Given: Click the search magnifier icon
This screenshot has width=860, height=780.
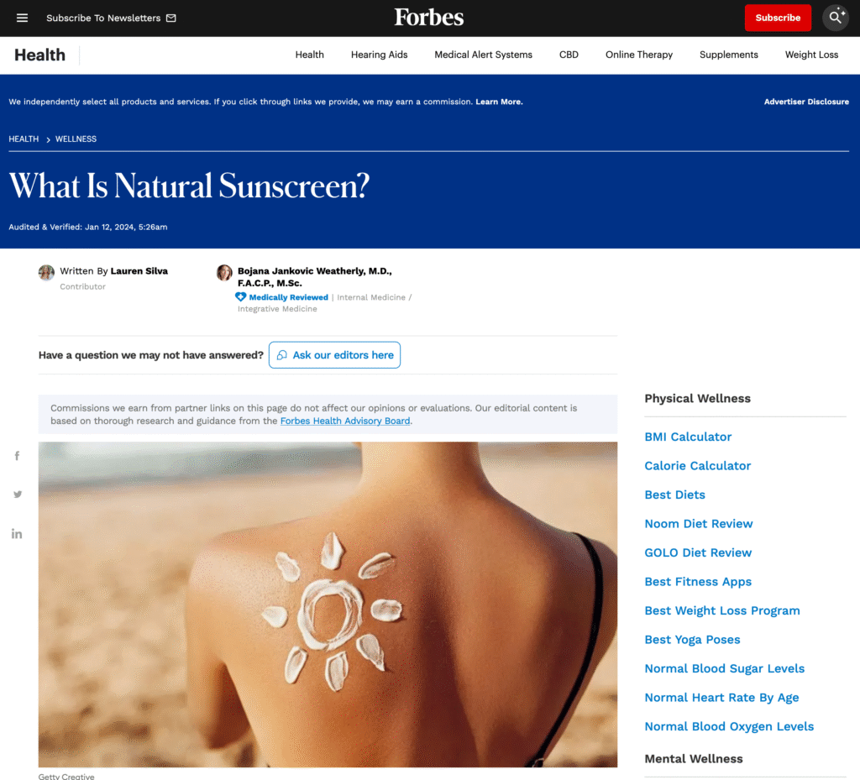Looking at the screenshot, I should (x=836, y=18).
